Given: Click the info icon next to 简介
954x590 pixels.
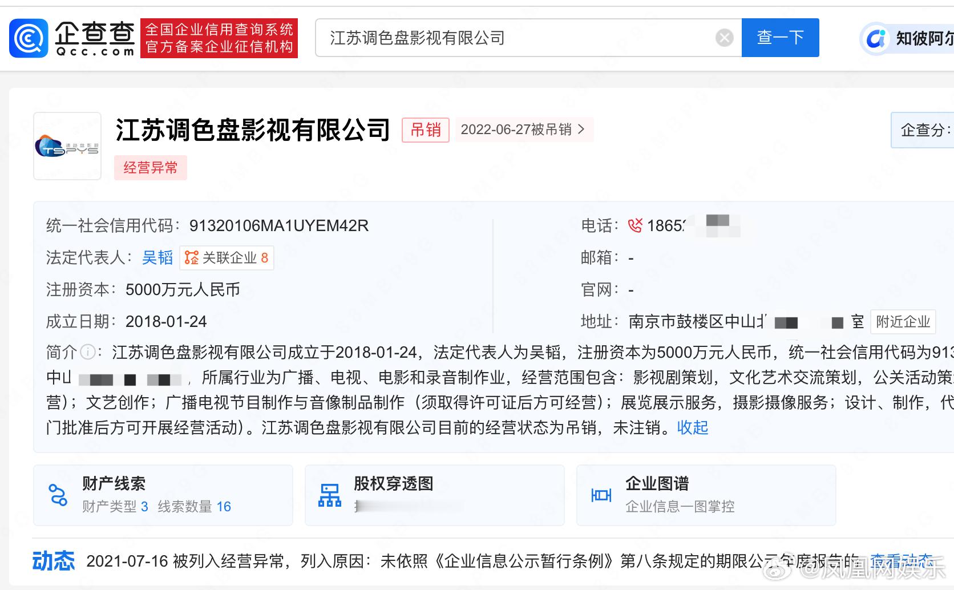Looking at the screenshot, I should click(87, 352).
